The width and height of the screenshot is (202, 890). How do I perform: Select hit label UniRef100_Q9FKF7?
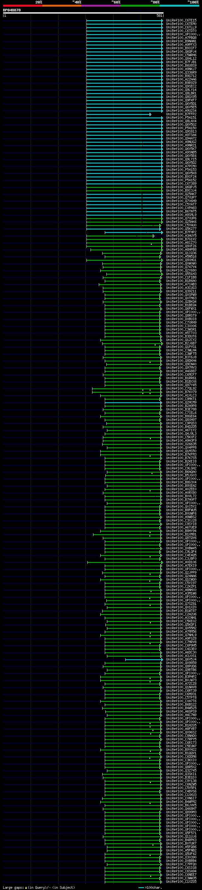click(181, 100)
